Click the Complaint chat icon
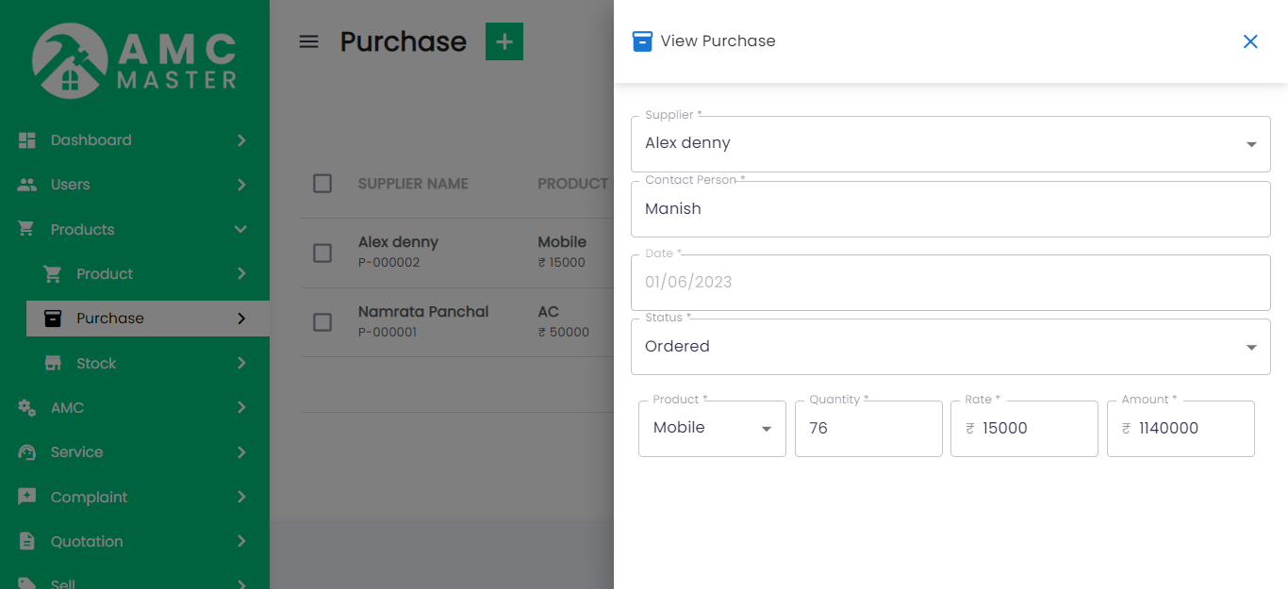Image resolution: width=1288 pixels, height=589 pixels. 27,497
